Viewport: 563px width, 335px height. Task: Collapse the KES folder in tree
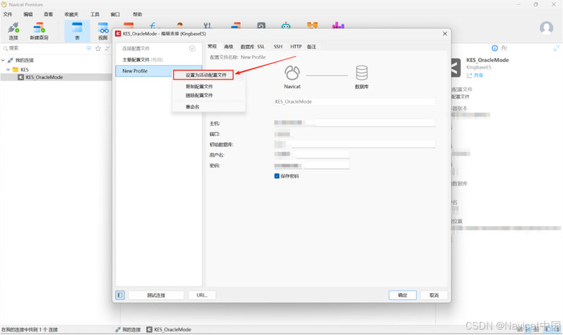click(x=8, y=69)
